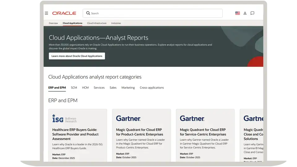The height and width of the screenshot is (167, 297).
Task: Click Learn more about Oracle Cloud Applications
Action: 77,56
